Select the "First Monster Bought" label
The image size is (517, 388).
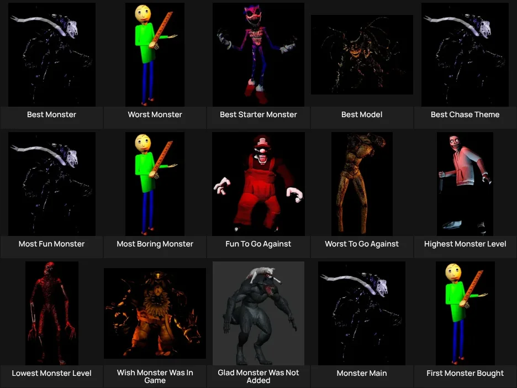point(465,373)
